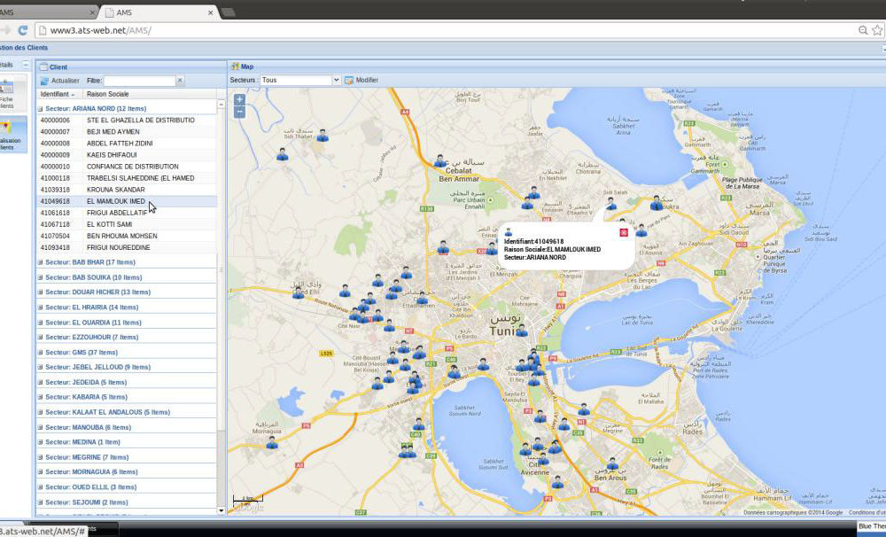Viewport: 886px width, 537px height.
Task: Sort by Identifiant column header
Action: (x=57, y=94)
